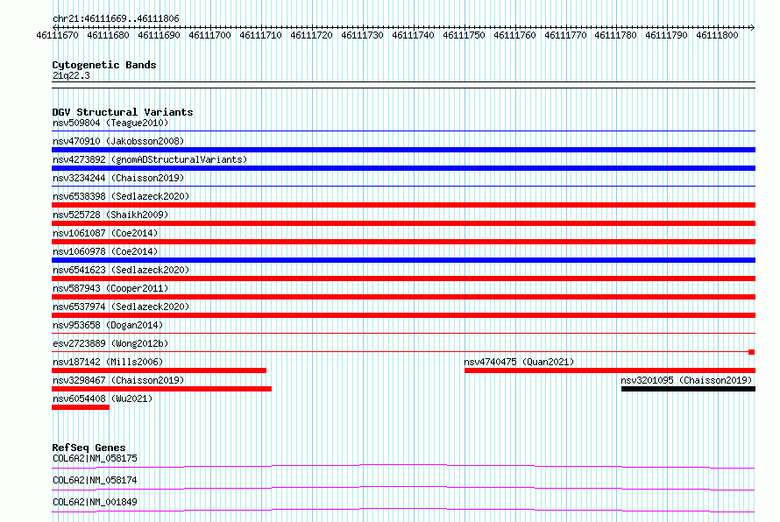Click the DGV Structural Variants track title
780x522 pixels.
click(x=123, y=112)
